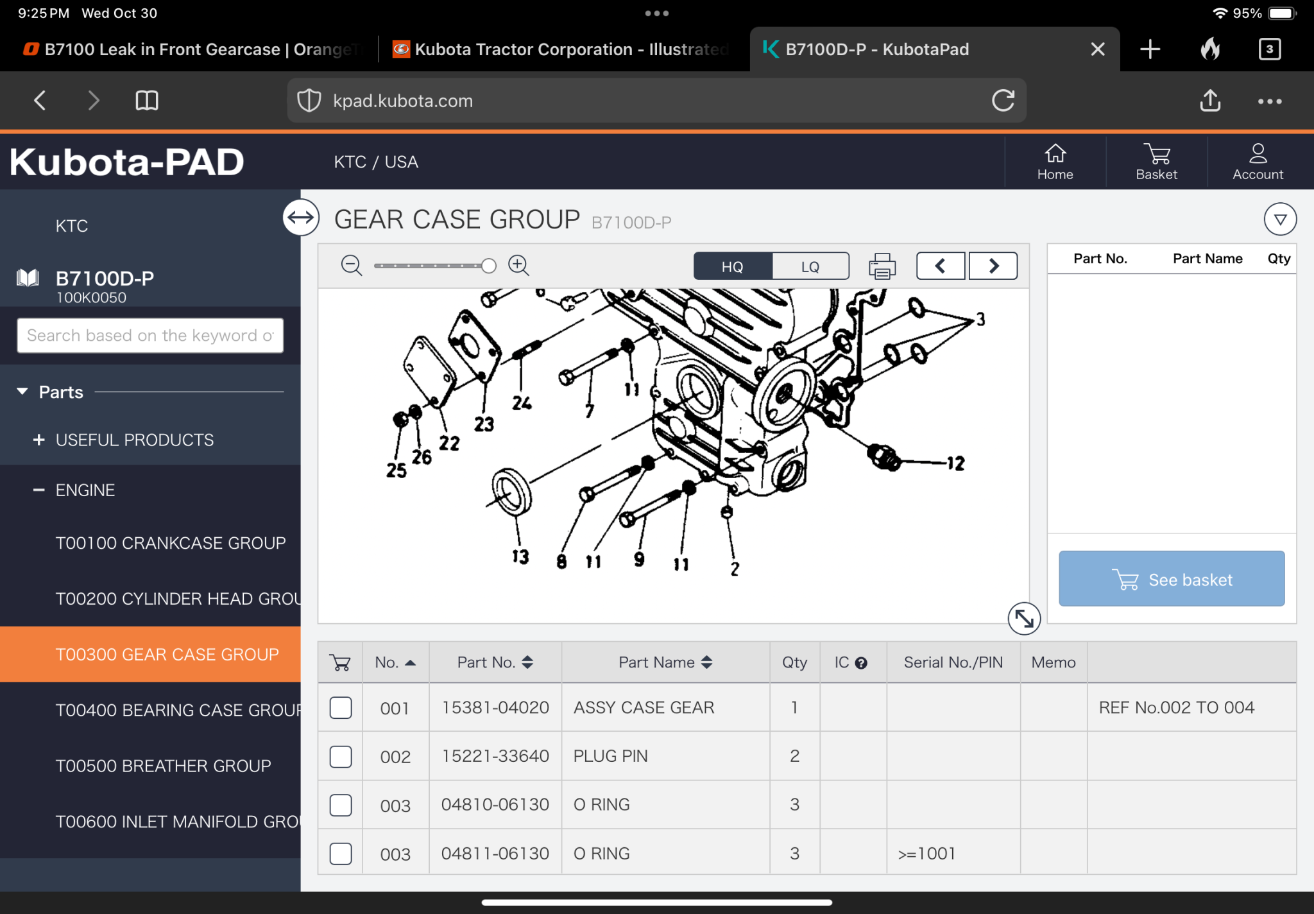
Task: Focus the keyword search field
Action: click(150, 336)
